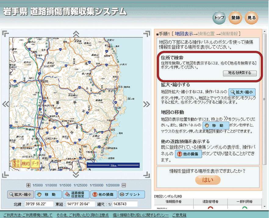Zoom in with the plus icon beside the scales
The width and height of the screenshot is (269, 218).
(28, 185)
